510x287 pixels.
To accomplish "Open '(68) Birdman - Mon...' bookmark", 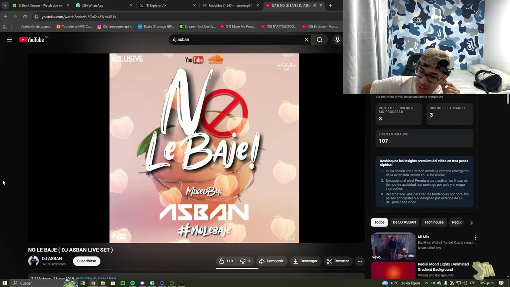I will [x=320, y=27].
